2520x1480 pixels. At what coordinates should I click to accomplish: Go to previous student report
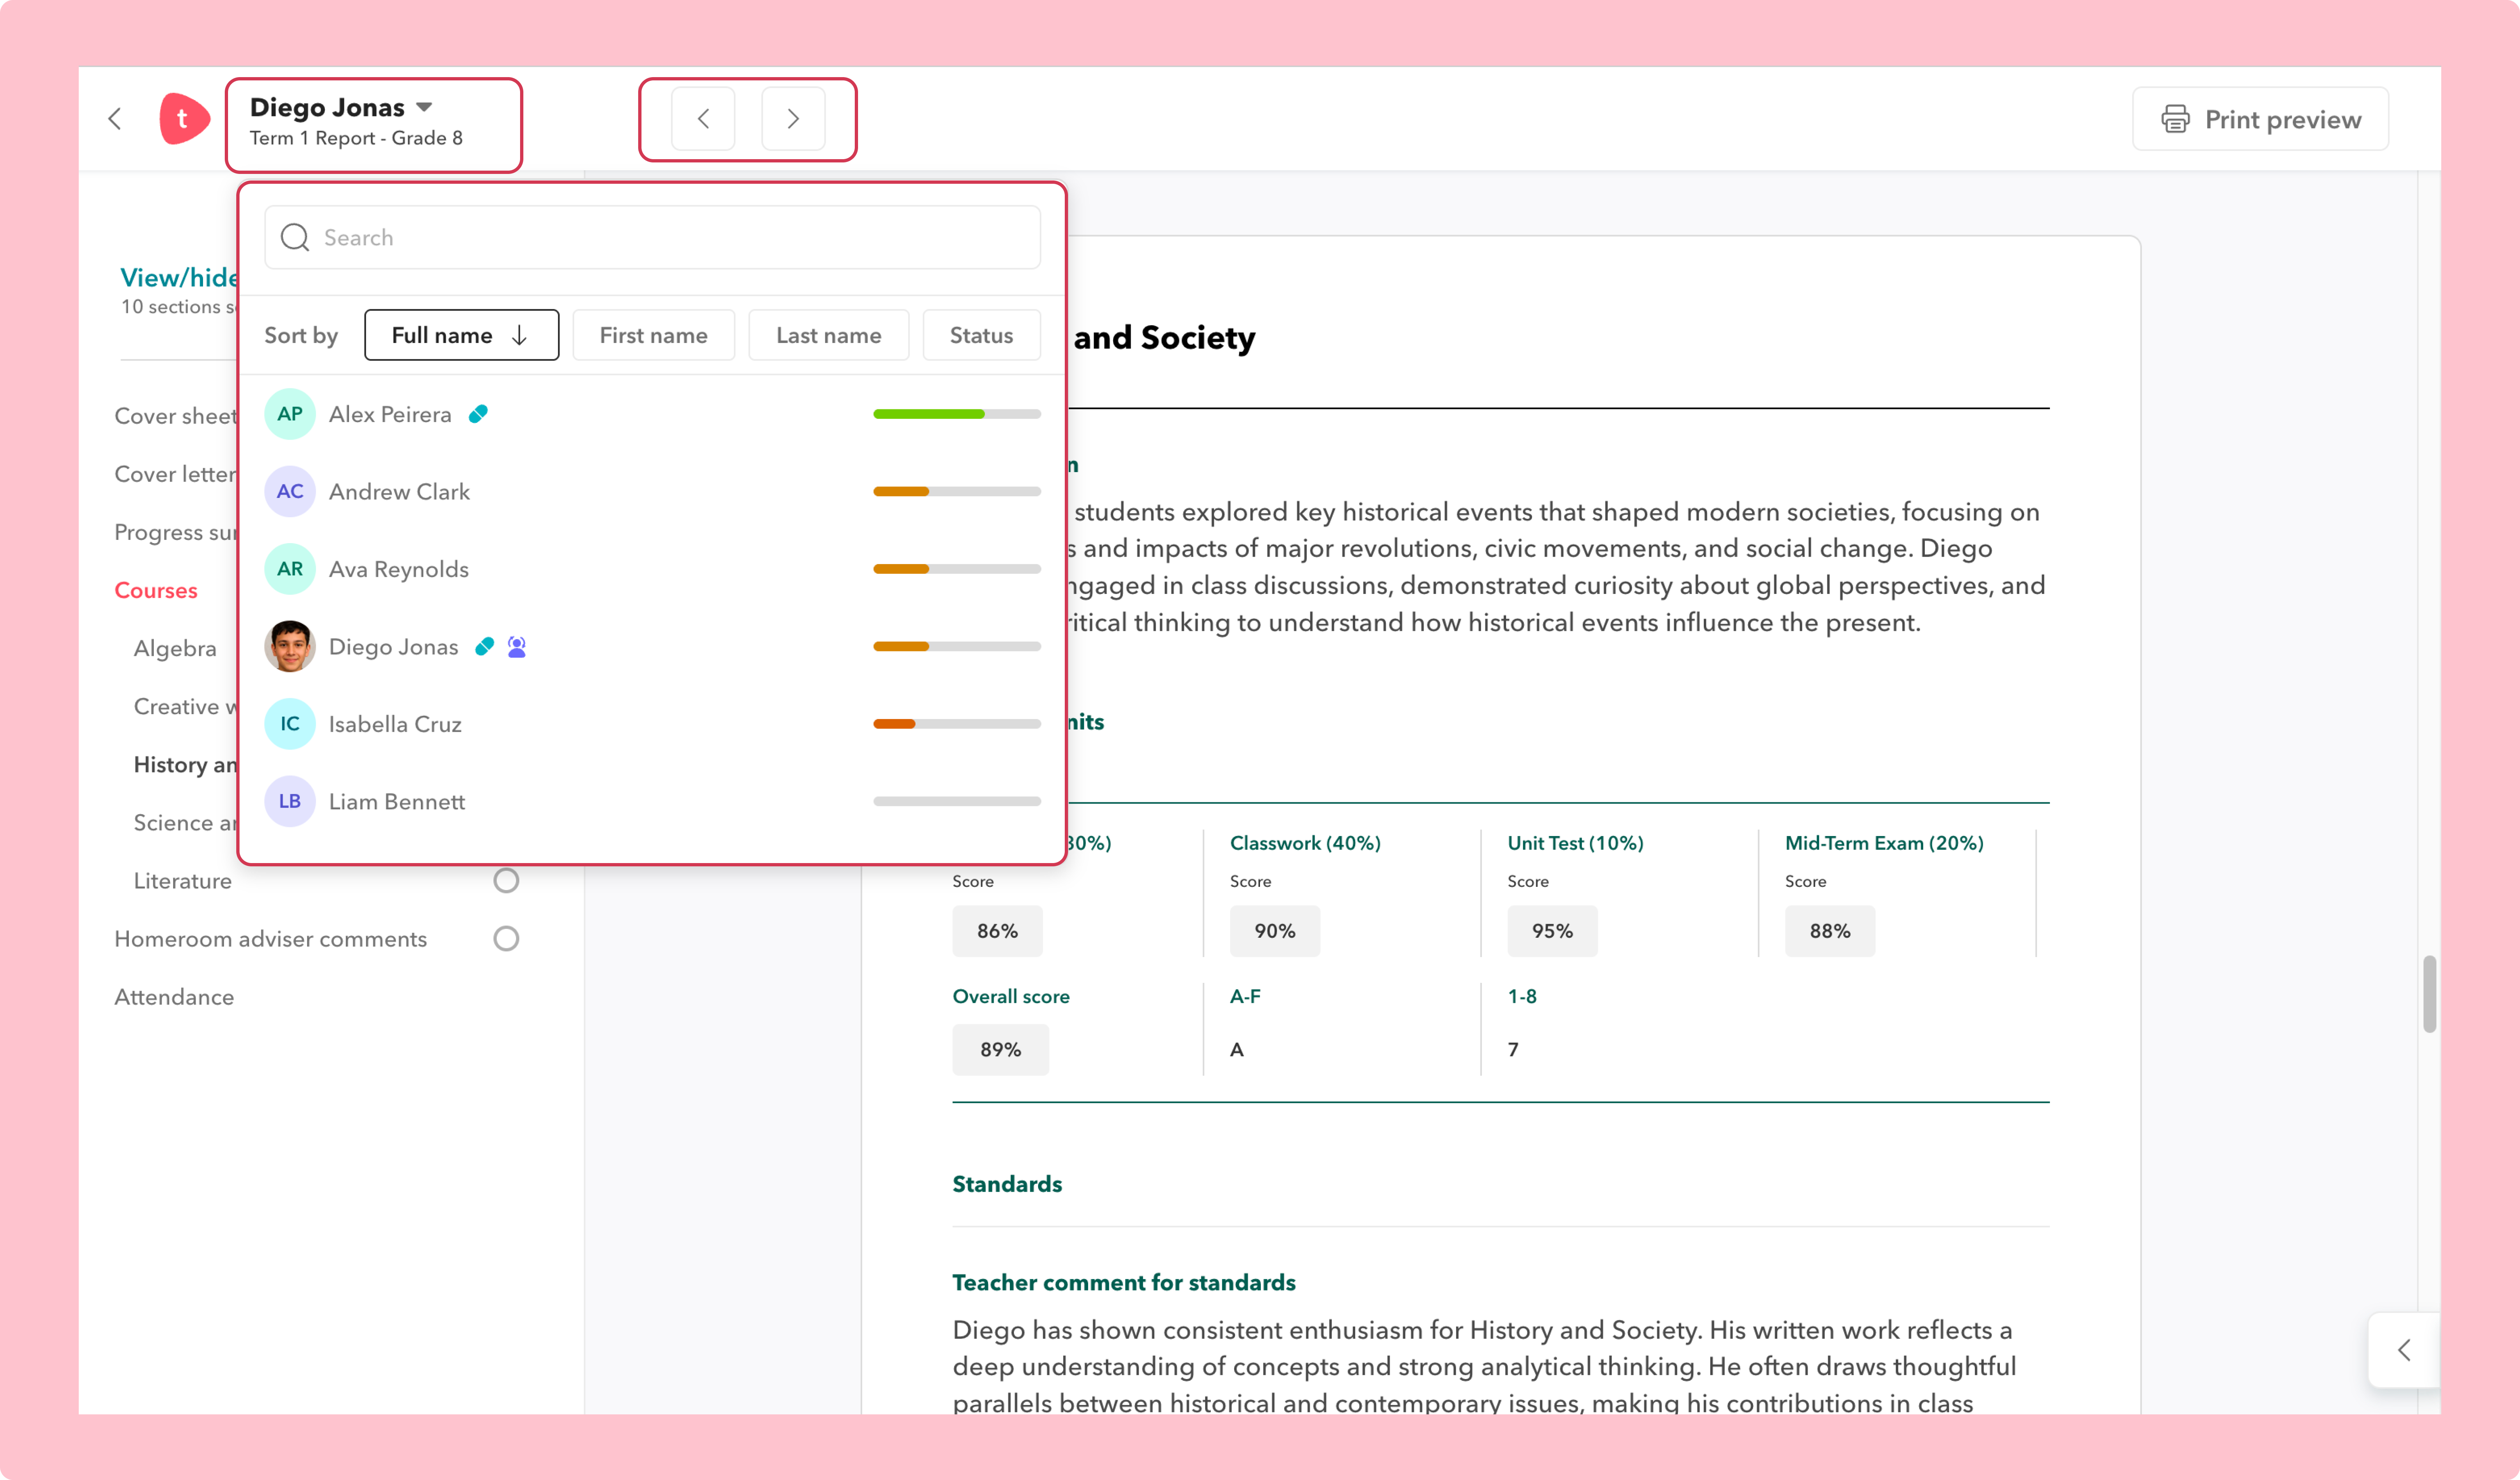pyautogui.click(x=703, y=119)
